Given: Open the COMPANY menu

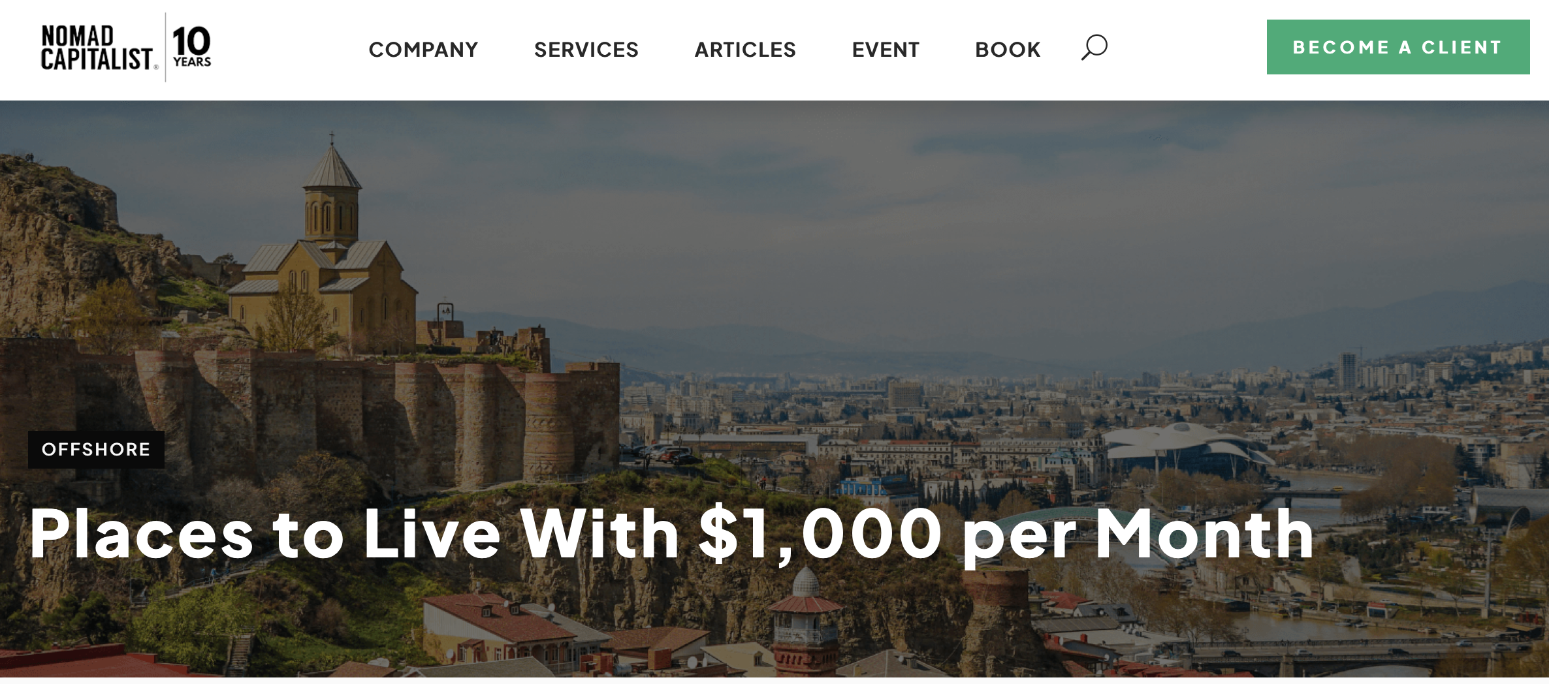Looking at the screenshot, I should coord(423,50).
